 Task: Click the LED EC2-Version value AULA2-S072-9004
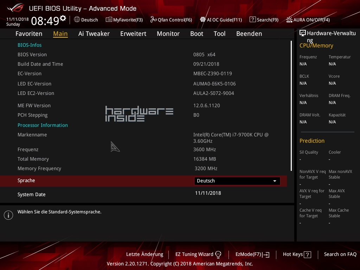(x=213, y=93)
